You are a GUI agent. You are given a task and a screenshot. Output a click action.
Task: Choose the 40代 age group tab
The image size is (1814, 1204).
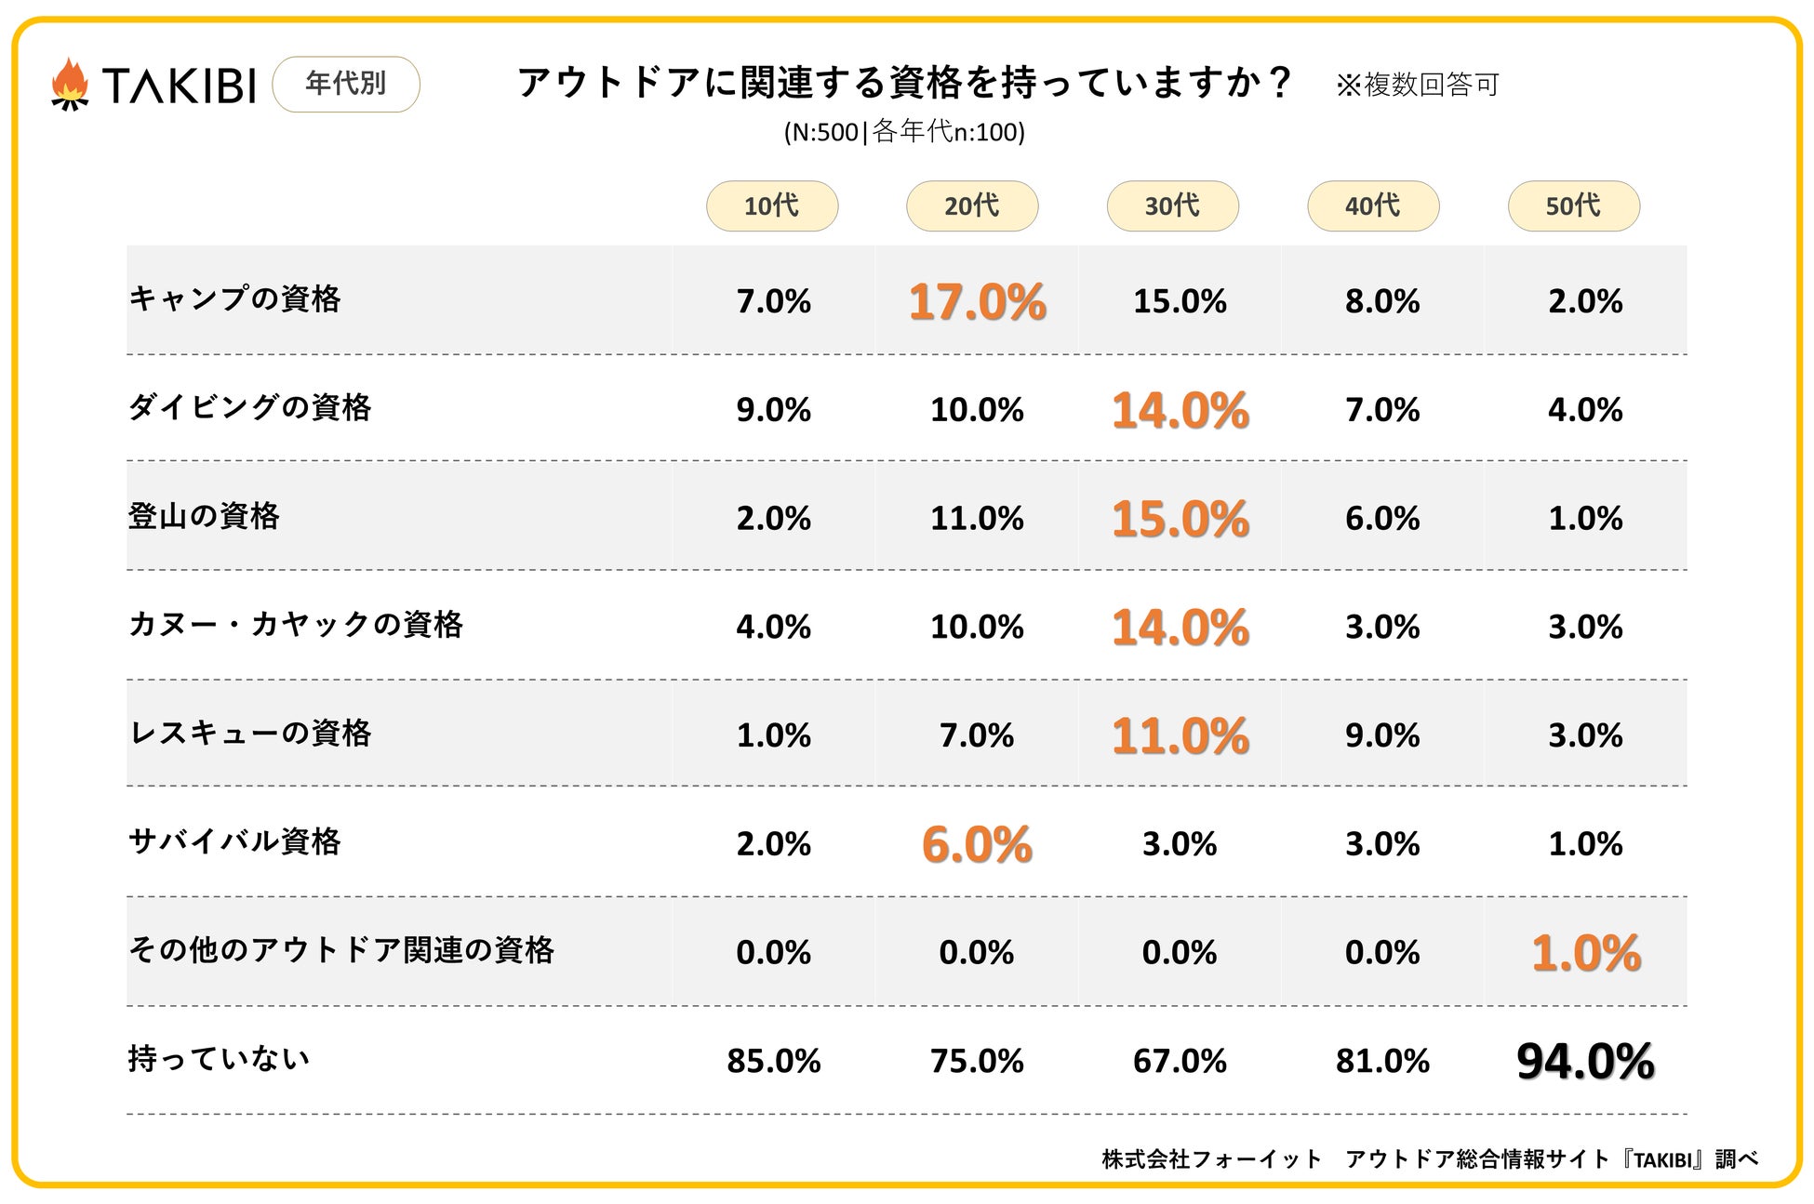[1372, 205]
